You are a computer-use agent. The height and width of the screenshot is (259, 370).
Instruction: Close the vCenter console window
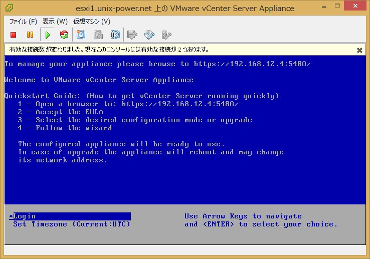[x=355, y=6]
